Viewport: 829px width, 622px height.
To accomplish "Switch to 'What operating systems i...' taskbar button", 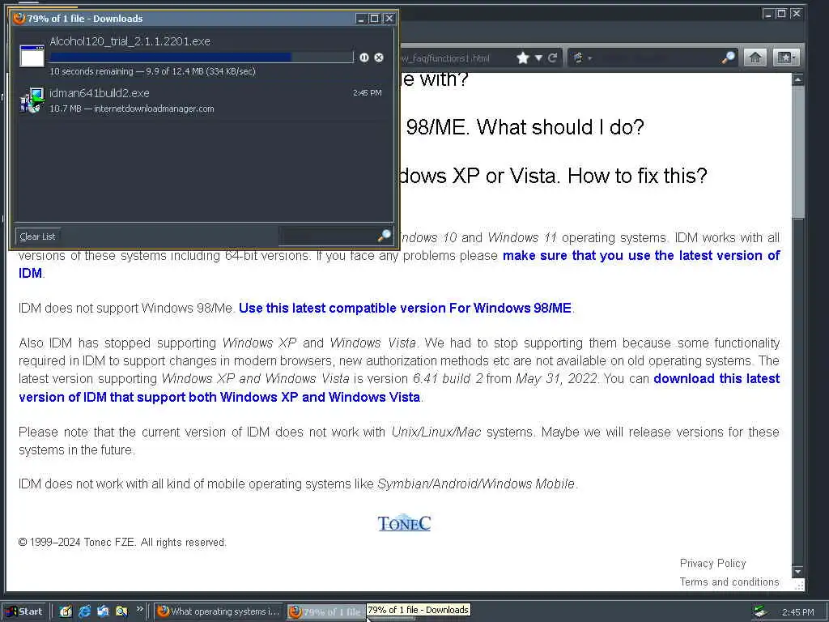I will (x=219, y=611).
